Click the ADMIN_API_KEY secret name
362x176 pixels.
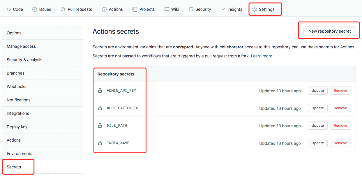(121, 90)
